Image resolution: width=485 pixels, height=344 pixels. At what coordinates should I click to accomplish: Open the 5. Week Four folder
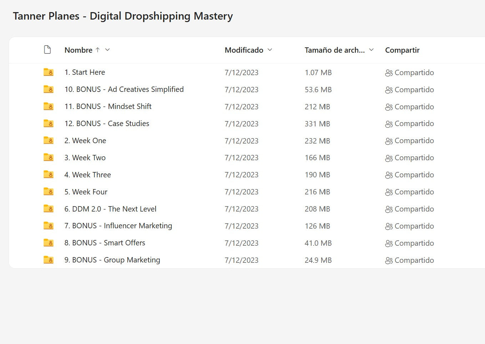(x=90, y=192)
